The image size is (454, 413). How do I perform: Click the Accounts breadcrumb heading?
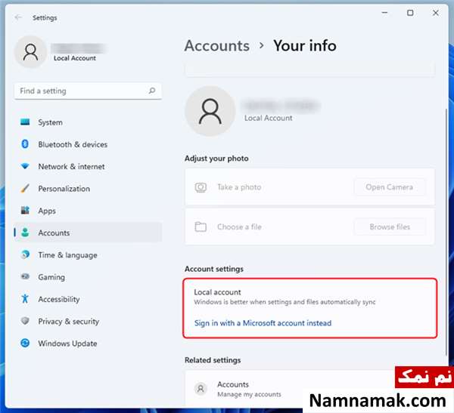(x=217, y=45)
